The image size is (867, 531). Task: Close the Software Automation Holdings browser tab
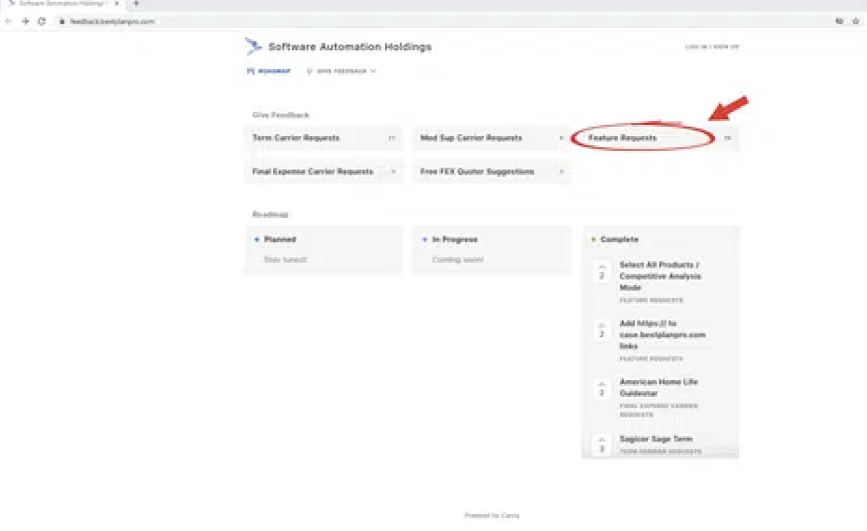pyautogui.click(x=117, y=4)
